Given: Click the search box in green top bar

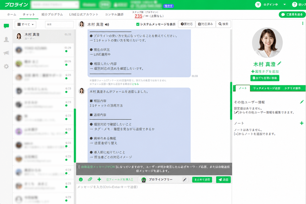Looking at the screenshot, I should [55, 5].
